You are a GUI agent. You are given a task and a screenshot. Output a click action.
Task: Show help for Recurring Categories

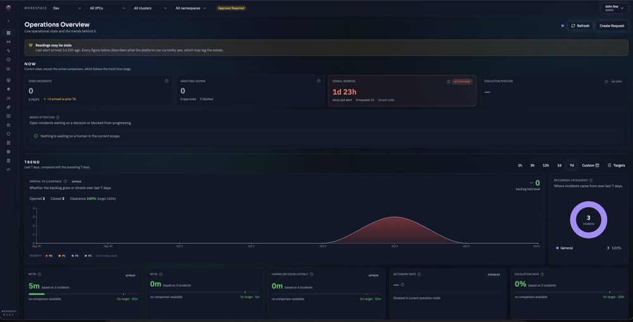(591, 180)
